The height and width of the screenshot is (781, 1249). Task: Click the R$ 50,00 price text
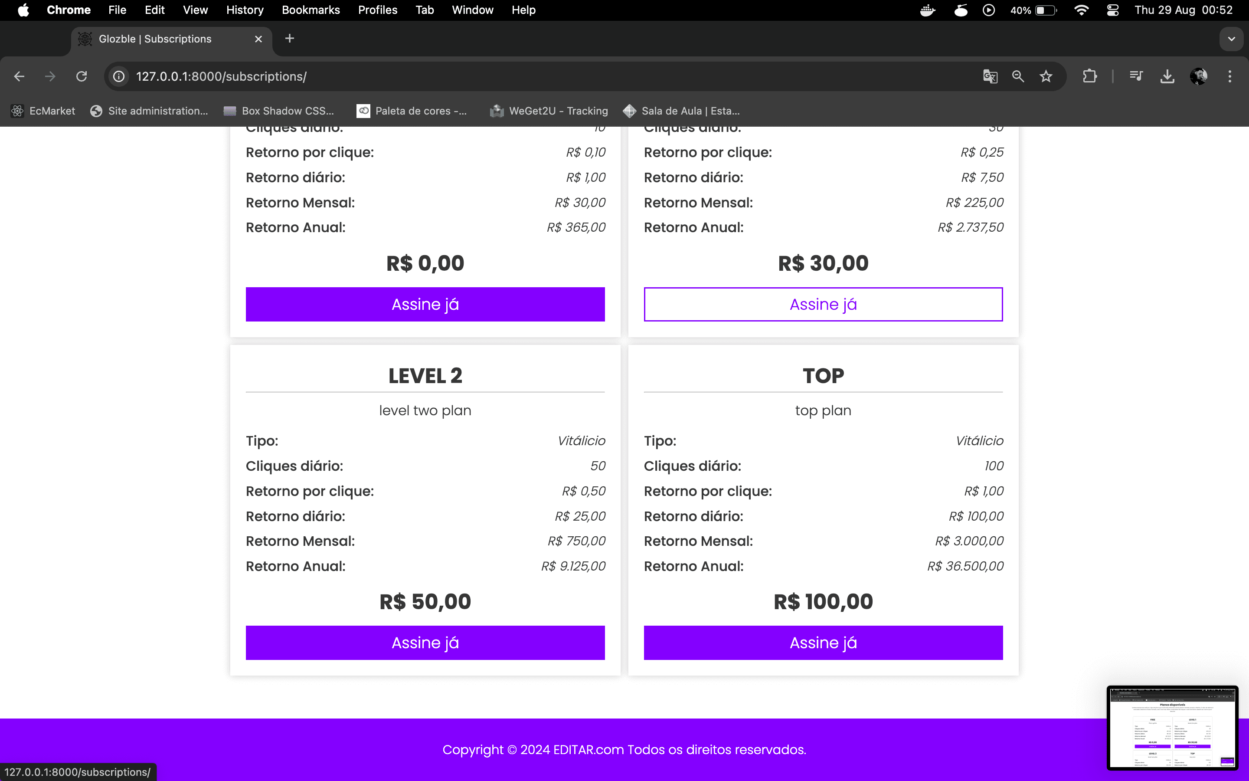[425, 601]
